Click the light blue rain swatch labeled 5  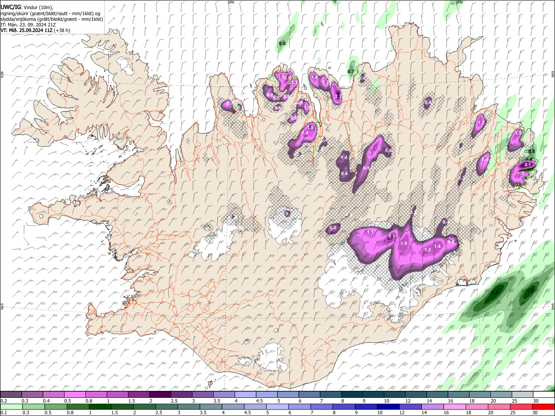coord(277,406)
